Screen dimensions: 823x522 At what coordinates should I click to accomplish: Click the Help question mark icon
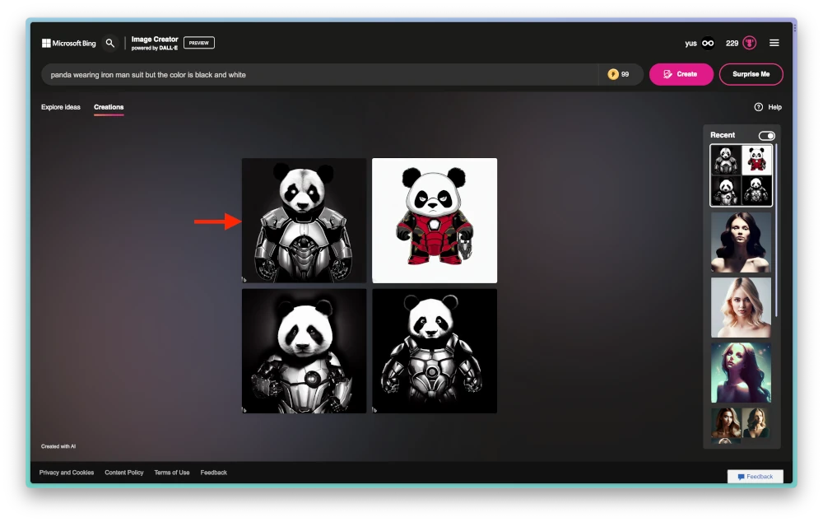(758, 107)
